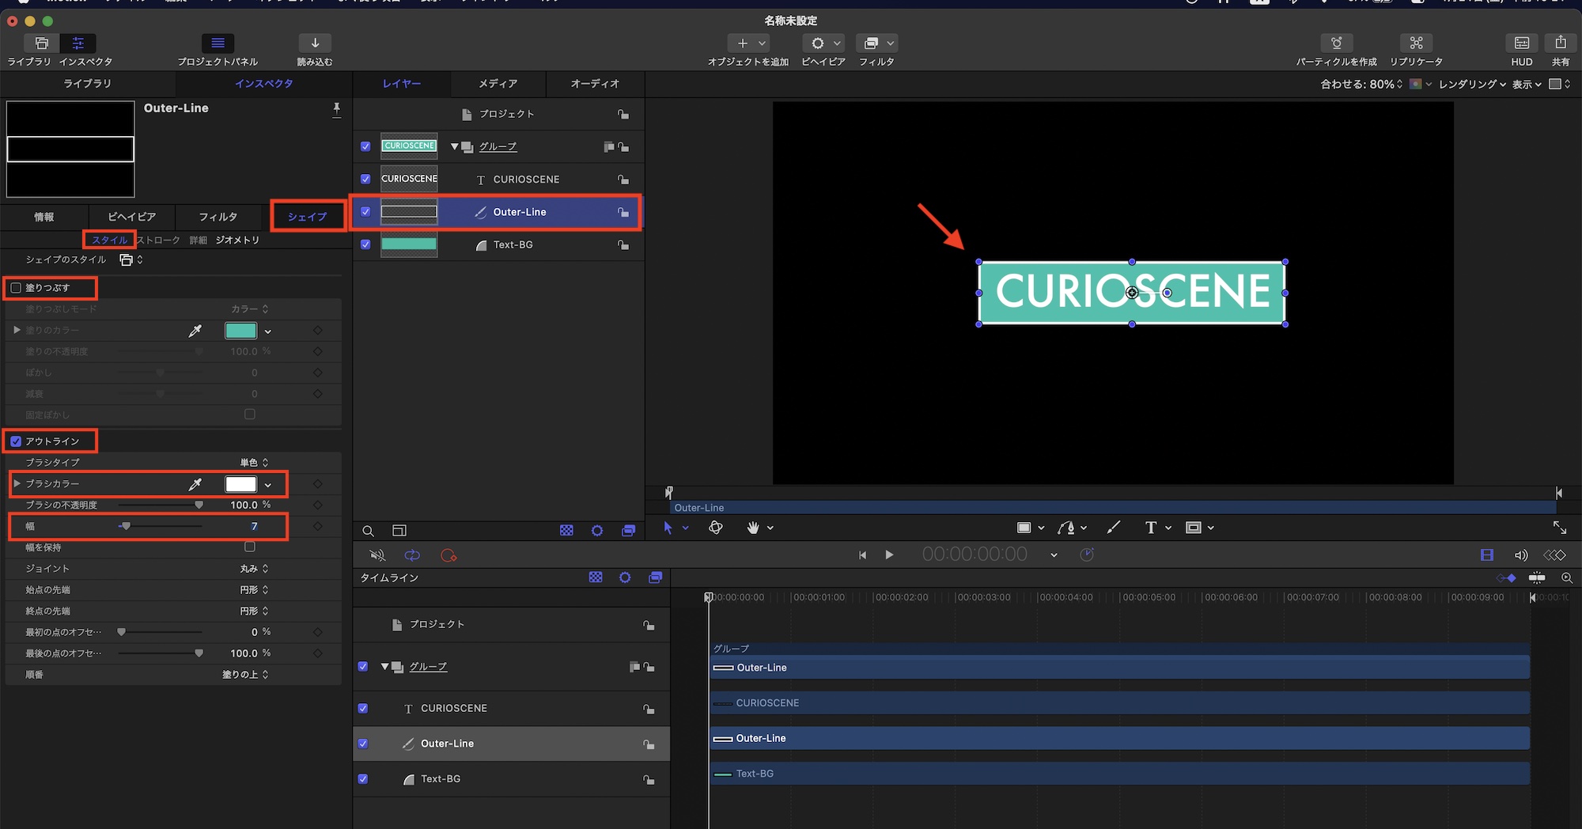
Task: Enable the Fill (塗りつぶす) checkbox
Action: 16,288
